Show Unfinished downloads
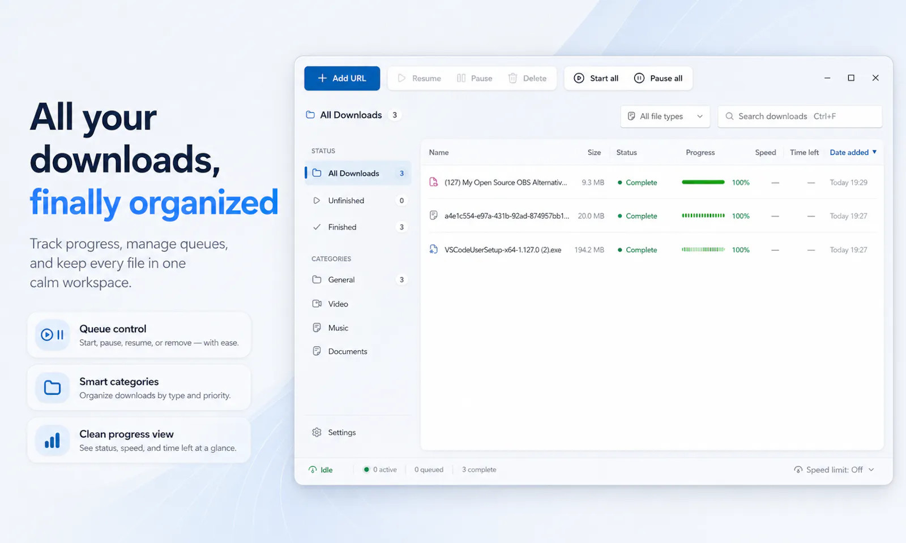The width and height of the screenshot is (906, 543). 358,200
